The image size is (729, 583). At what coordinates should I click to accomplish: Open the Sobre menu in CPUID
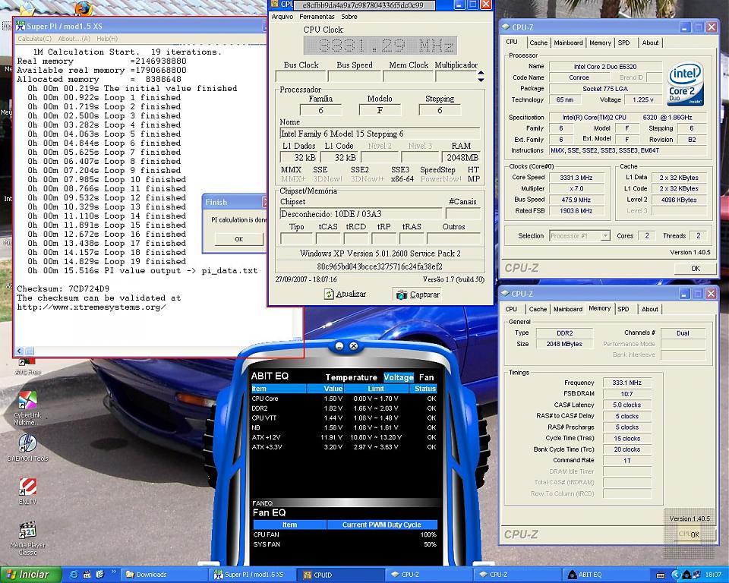(x=349, y=17)
